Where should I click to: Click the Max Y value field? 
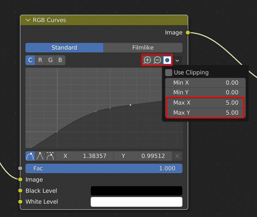point(205,113)
